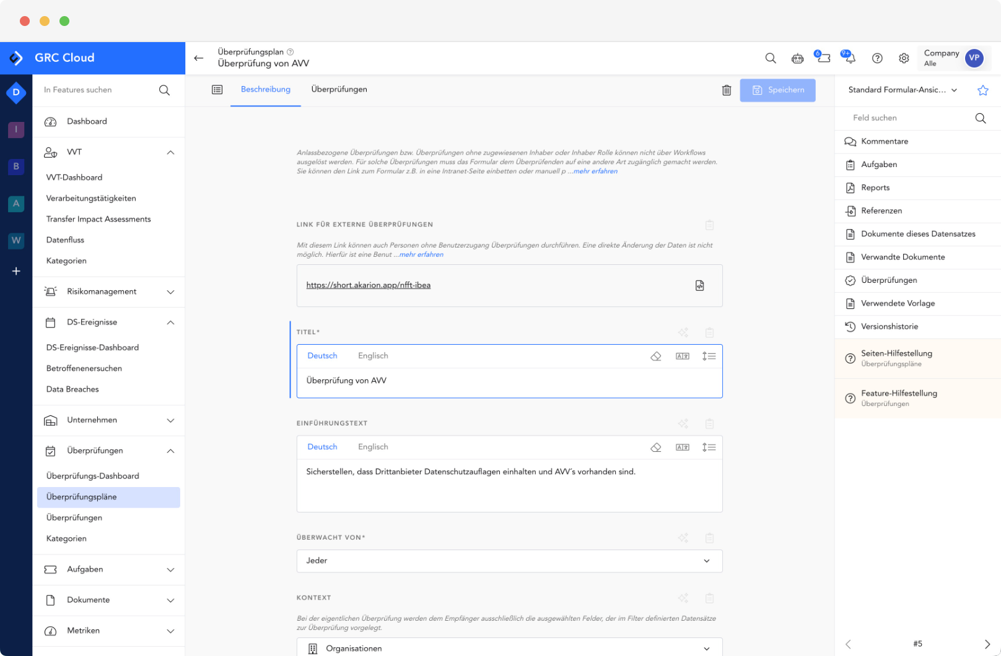Expand the Risikomanagement section in the sidebar

[170, 291]
